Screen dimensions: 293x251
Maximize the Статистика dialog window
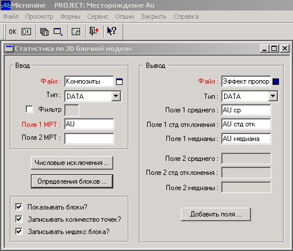274,49
